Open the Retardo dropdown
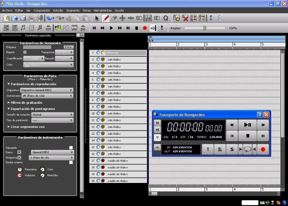Viewport: 288px width, 206px height. pyautogui.click(x=64, y=58)
